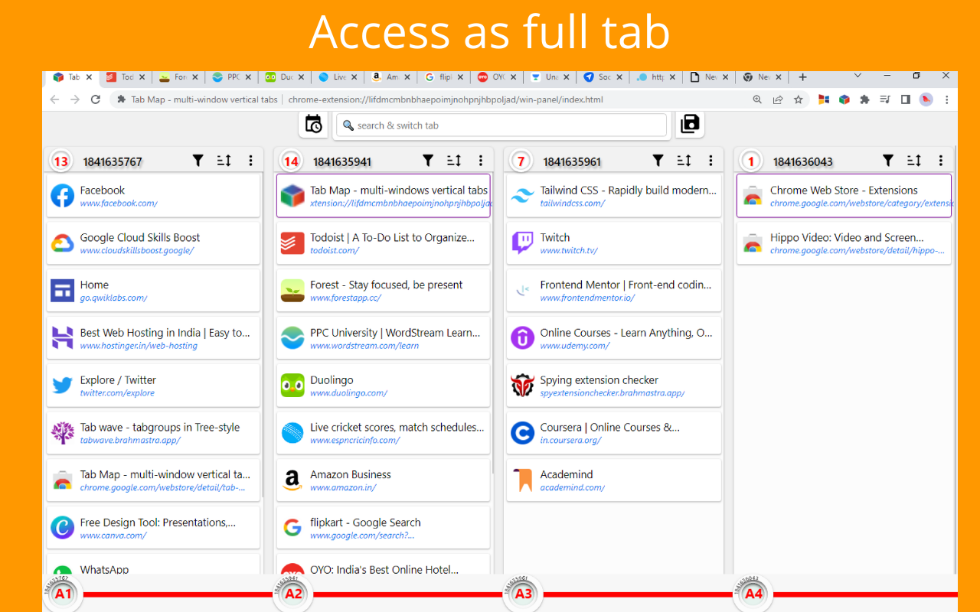
Task: Open the Chrome three-dot menu
Action: (946, 99)
